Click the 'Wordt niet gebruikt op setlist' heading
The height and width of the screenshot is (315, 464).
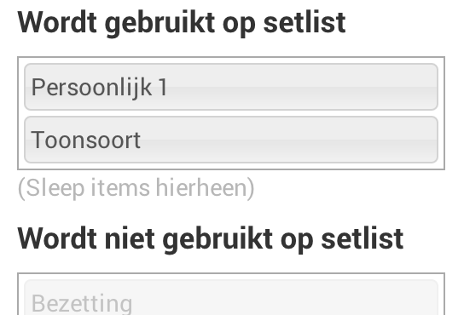(211, 239)
